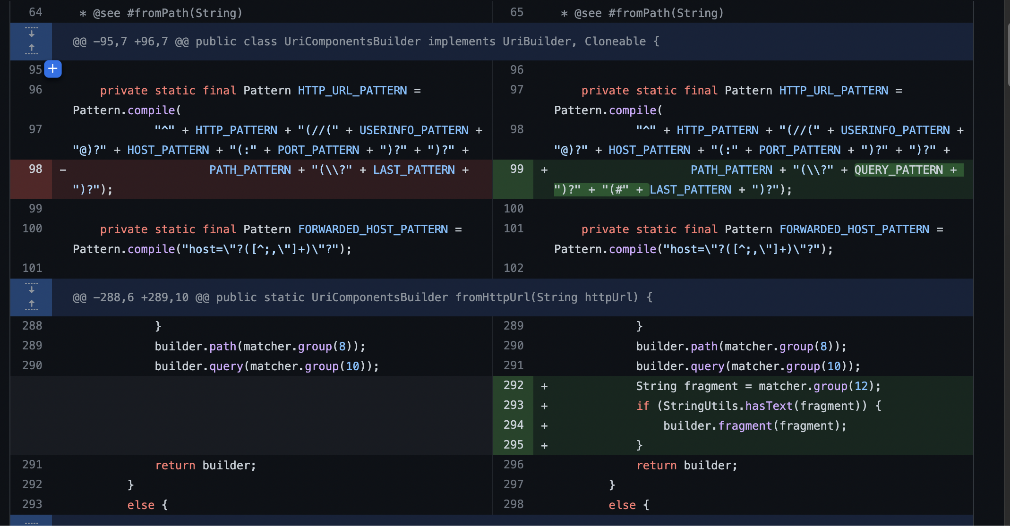This screenshot has width=1010, height=526.
Task: Click 'String fragment = matcher.group(12);' code
Action: pyautogui.click(x=758, y=386)
